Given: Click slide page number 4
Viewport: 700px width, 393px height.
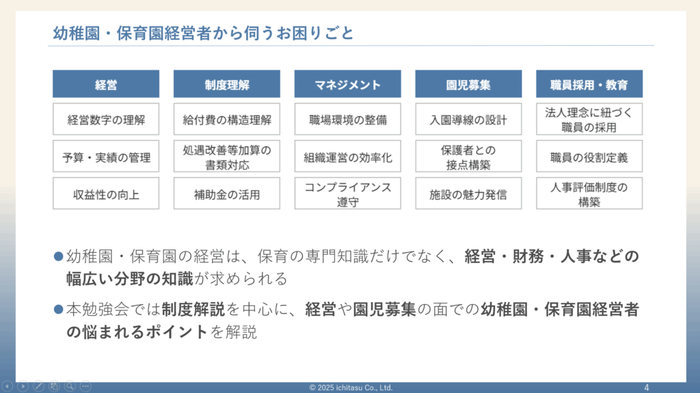Looking at the screenshot, I should [x=647, y=388].
